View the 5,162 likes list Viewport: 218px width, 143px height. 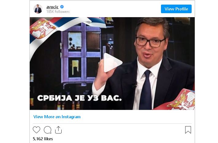43,139
